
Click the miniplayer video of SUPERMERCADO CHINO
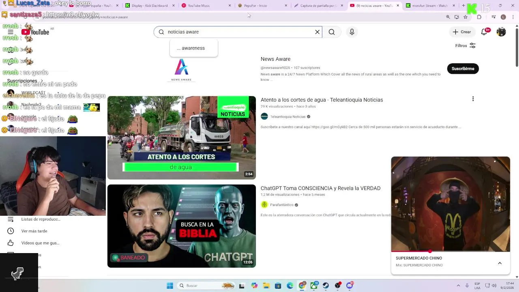click(x=450, y=204)
